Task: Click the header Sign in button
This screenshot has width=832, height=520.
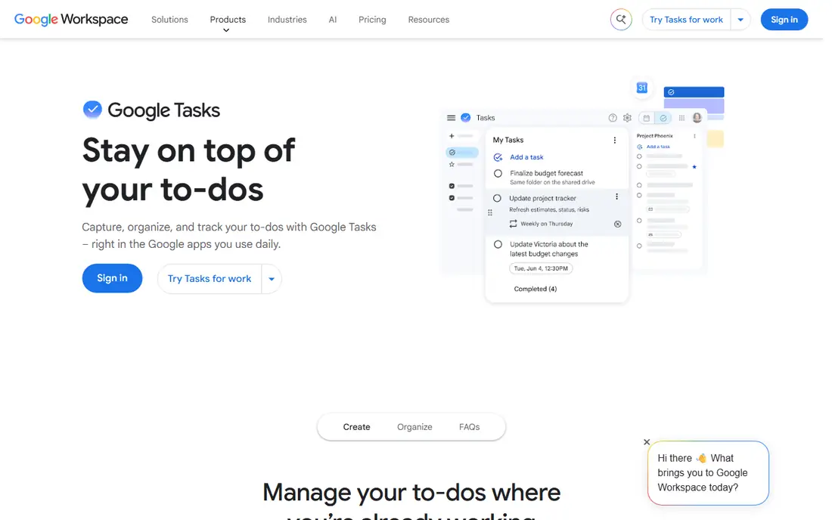Action: (784, 20)
